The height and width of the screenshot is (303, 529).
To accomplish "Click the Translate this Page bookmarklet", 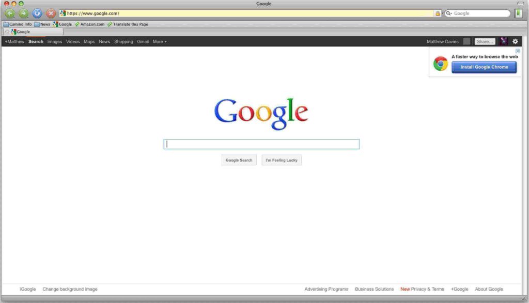I will [128, 24].
